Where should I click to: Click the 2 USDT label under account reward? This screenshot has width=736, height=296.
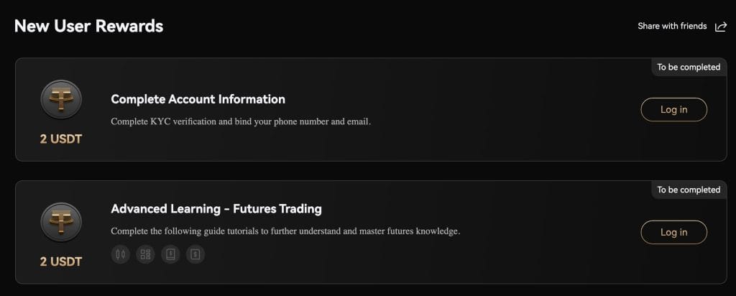coord(61,139)
